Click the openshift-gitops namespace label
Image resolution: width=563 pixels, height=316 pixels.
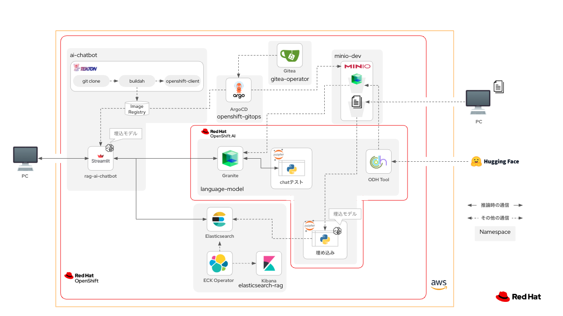[x=239, y=117]
